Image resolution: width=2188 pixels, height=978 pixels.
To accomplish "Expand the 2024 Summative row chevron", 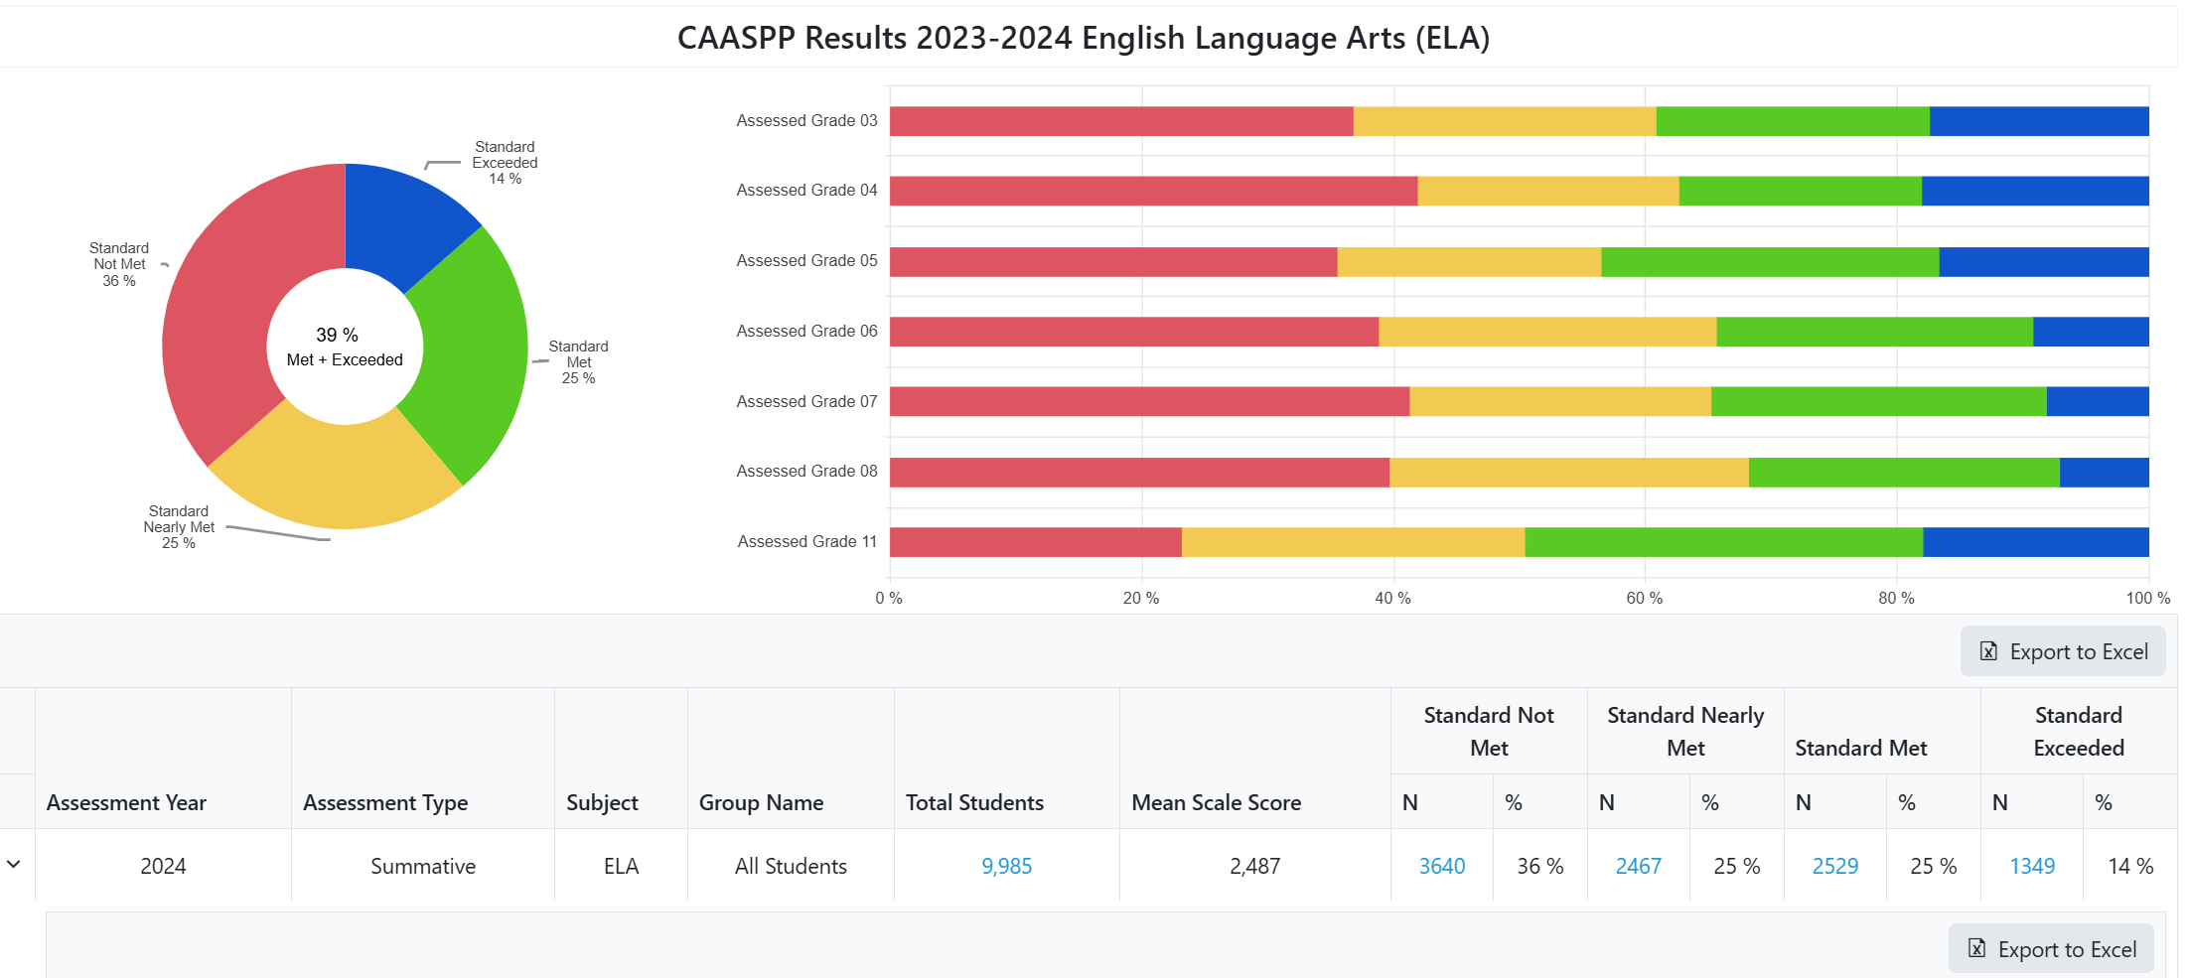I will pos(14,865).
